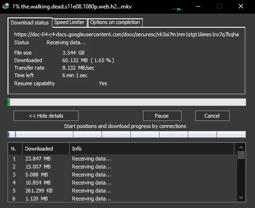255x208 pixels.
Task: Click the Downloaded column header
Action: (46, 149)
